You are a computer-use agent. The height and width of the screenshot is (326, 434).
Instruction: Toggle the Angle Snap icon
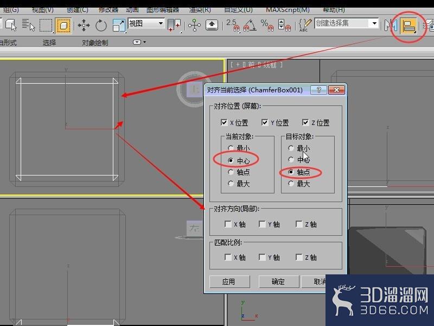click(250, 25)
